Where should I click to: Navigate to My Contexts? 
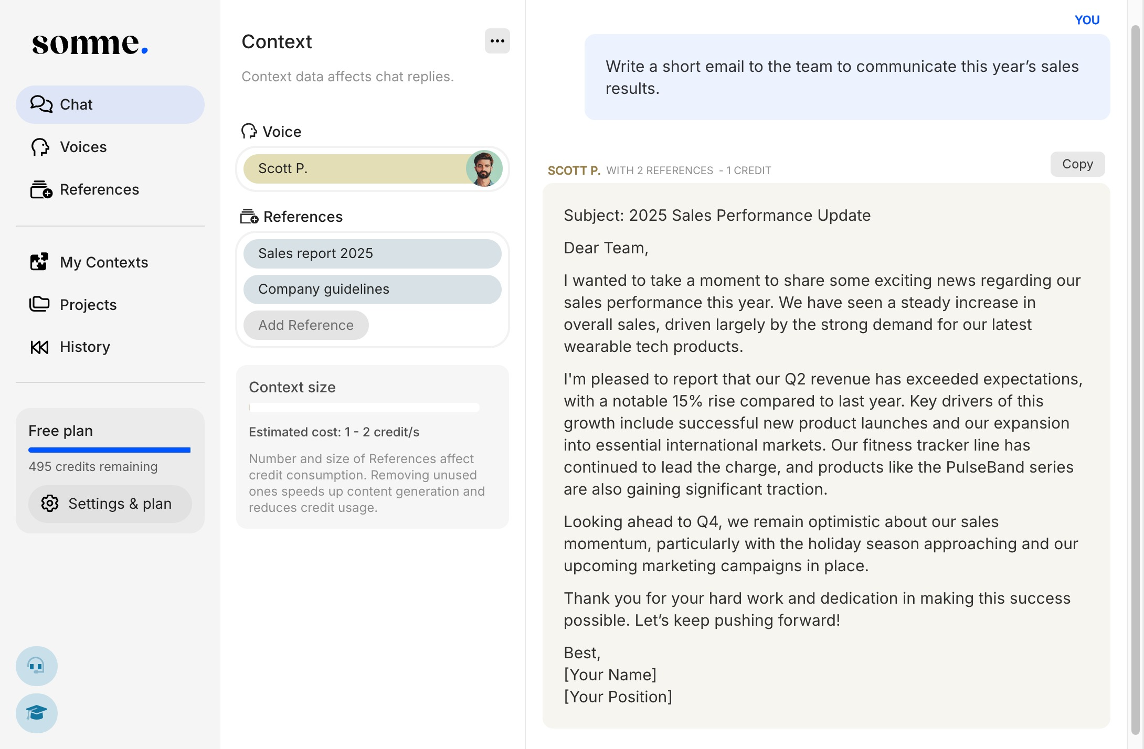coord(103,262)
